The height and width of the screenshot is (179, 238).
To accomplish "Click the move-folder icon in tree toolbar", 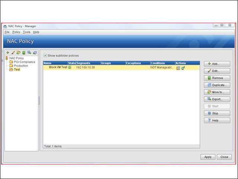I will (18, 53).
